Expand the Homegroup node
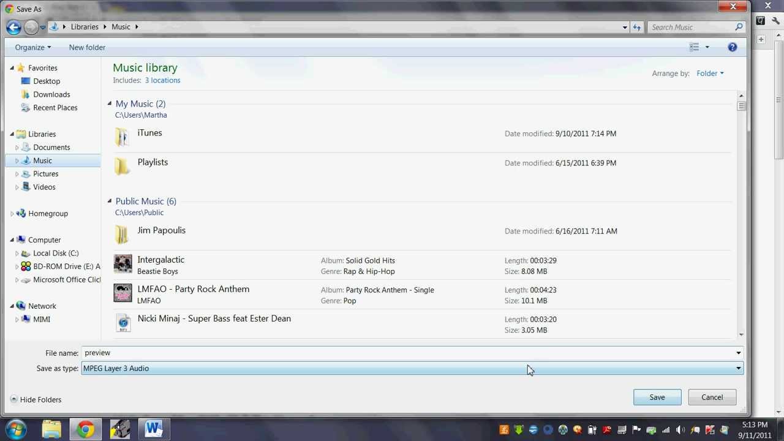Image resolution: width=784 pixels, height=441 pixels. click(x=12, y=214)
